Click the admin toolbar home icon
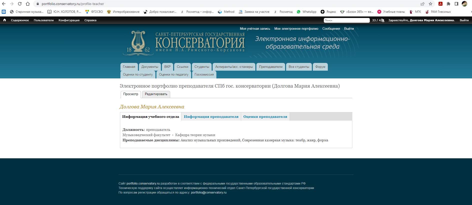This screenshot has height=205, width=472. [4, 20]
